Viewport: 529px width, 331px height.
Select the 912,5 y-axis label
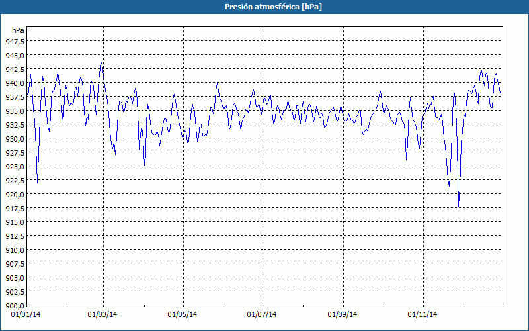(15, 236)
